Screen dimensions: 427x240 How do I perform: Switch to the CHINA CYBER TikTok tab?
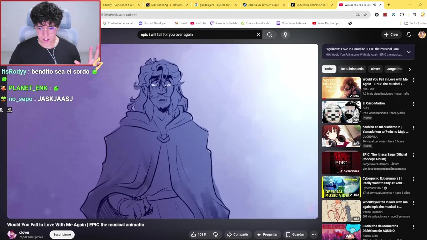[x=312, y=5]
